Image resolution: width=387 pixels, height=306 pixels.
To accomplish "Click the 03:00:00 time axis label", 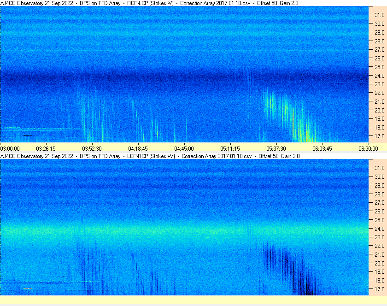I will point(10,149).
